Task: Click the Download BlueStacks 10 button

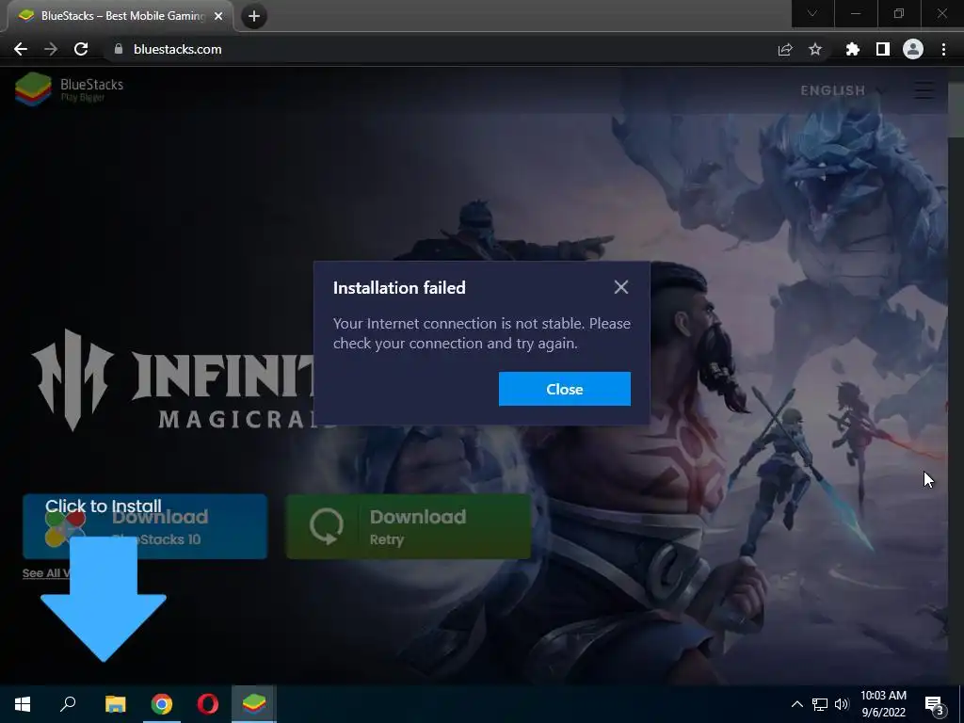Action: pos(145,526)
